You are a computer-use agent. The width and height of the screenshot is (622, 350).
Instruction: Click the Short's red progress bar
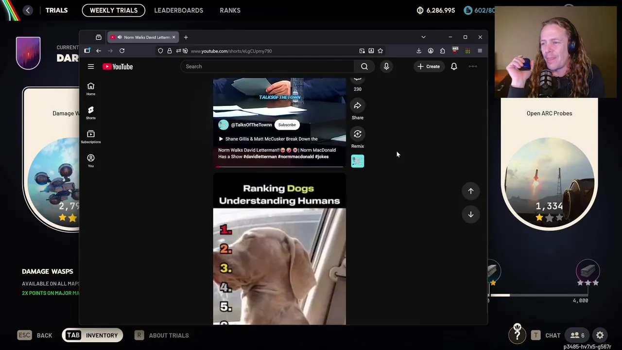coord(279,166)
